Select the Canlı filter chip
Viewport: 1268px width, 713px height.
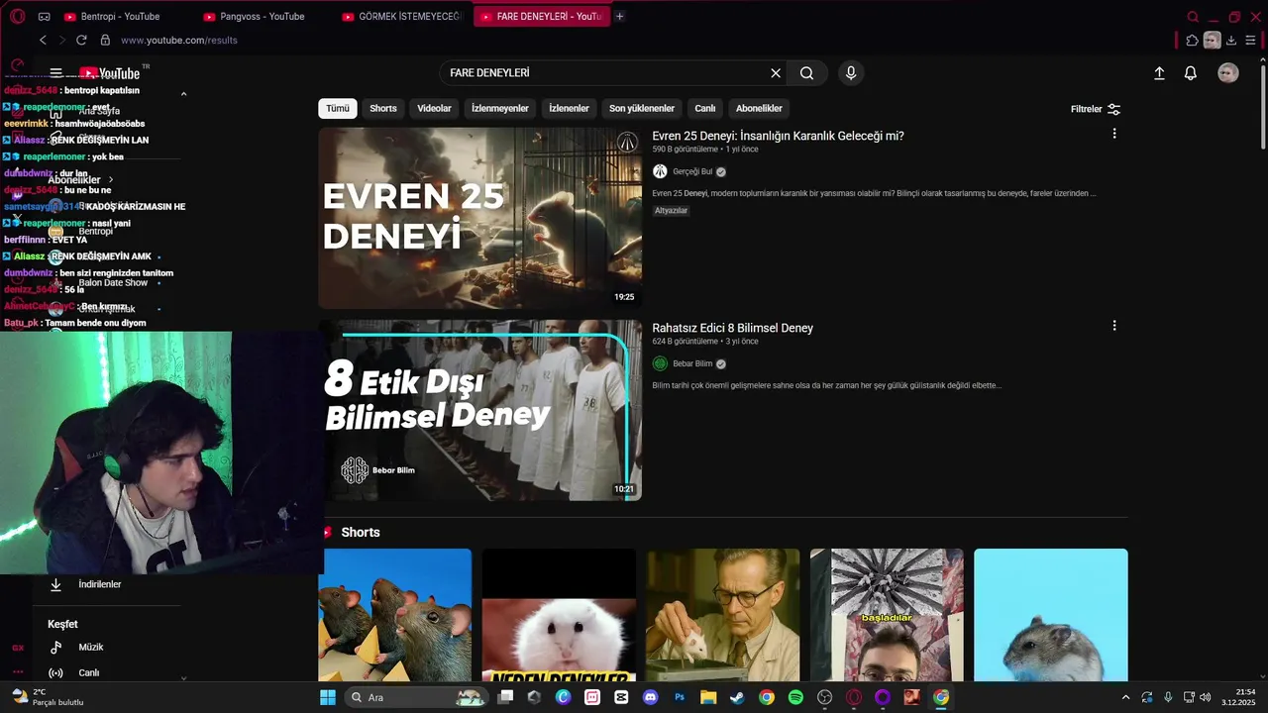[705, 108]
